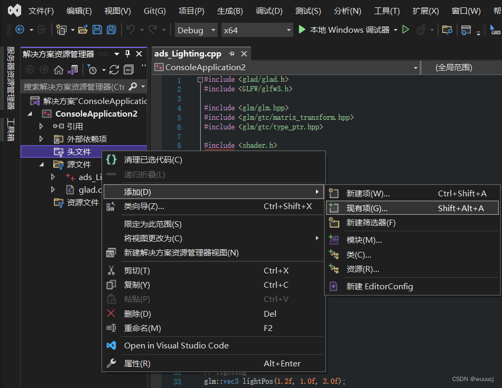The image size is (502, 388).
Task: Collapse the 源文件 folder node
Action: (x=42, y=164)
